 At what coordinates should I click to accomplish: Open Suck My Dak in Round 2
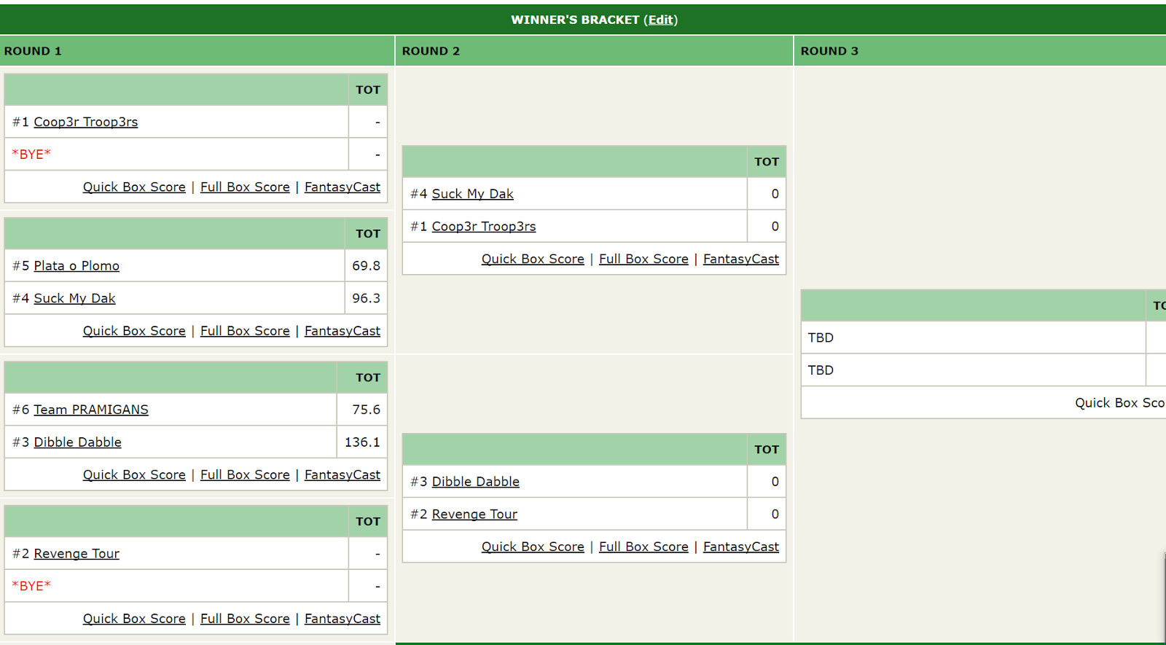472,194
